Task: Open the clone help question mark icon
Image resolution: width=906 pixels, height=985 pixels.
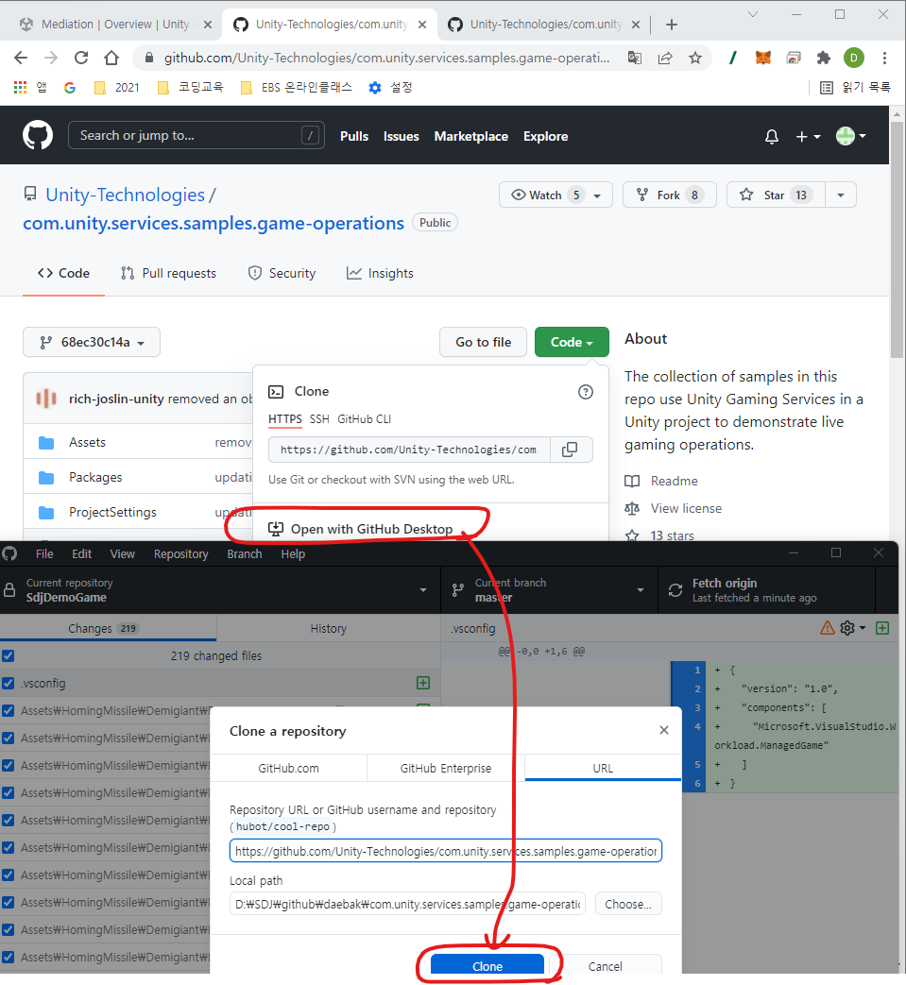Action: (585, 392)
